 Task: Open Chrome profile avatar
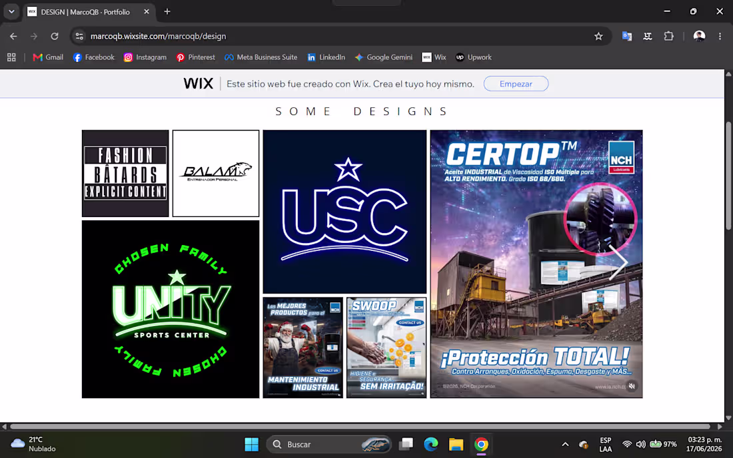click(x=699, y=36)
